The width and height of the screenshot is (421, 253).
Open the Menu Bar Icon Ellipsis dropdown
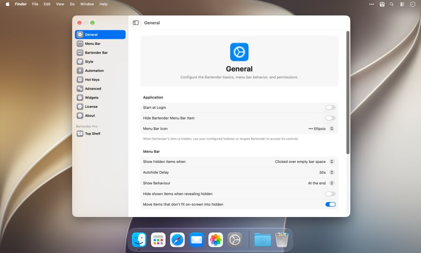[x=321, y=129]
